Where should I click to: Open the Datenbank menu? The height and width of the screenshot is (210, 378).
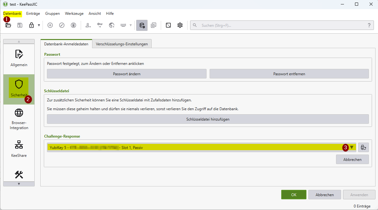[12, 14]
